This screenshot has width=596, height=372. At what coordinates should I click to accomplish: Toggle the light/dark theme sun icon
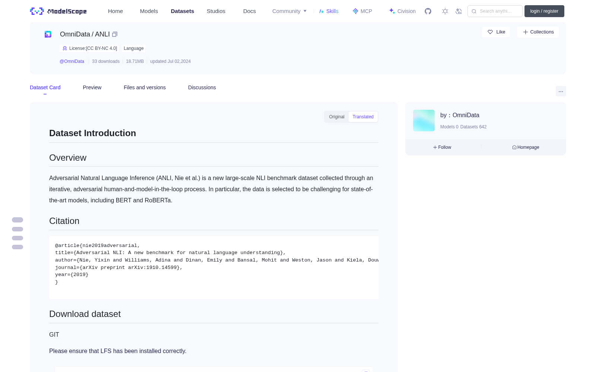445,11
